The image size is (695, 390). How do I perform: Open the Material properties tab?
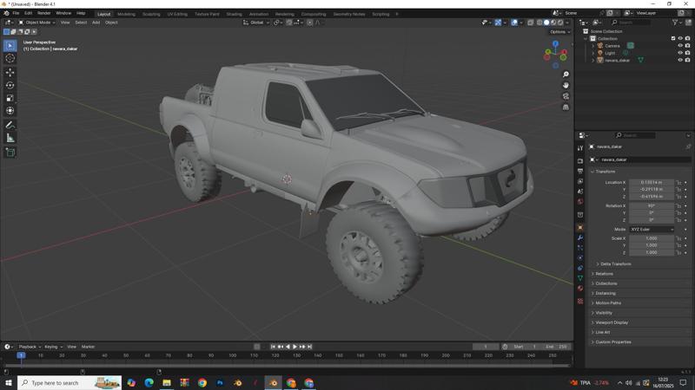pyautogui.click(x=580, y=289)
